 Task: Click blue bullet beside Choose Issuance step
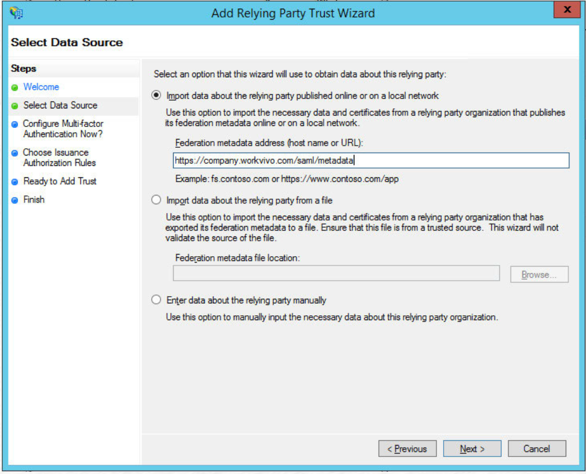tap(15, 153)
